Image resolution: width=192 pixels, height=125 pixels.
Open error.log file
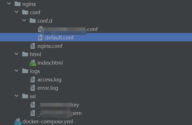tap(48, 88)
